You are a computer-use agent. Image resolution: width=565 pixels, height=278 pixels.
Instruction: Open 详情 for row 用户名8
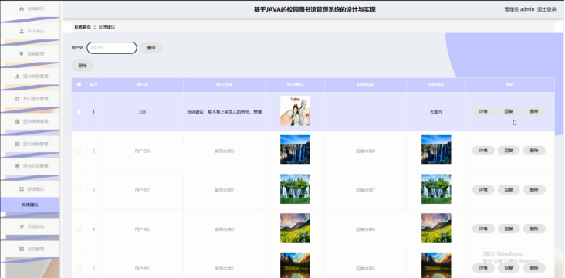[x=483, y=151]
